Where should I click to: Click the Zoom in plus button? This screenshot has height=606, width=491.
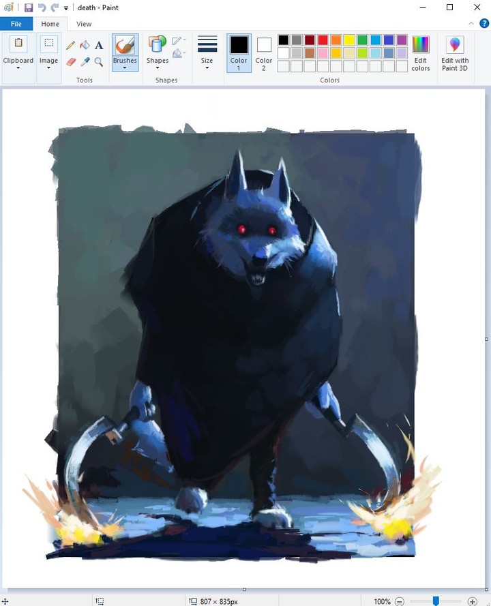[472, 601]
